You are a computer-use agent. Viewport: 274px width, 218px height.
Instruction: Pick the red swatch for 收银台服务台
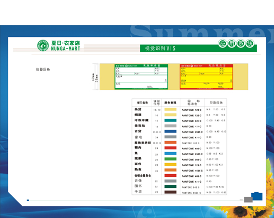tap(171, 175)
